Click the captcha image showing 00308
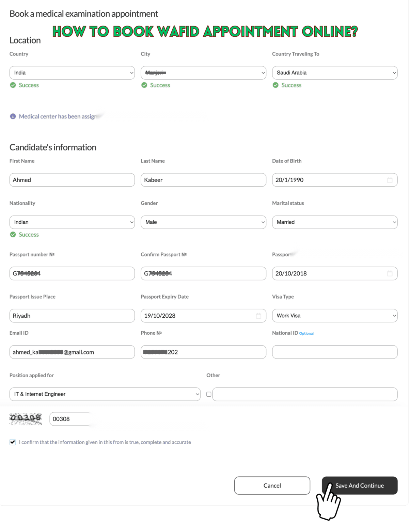Screen dimensions: 410x523 point(26,419)
